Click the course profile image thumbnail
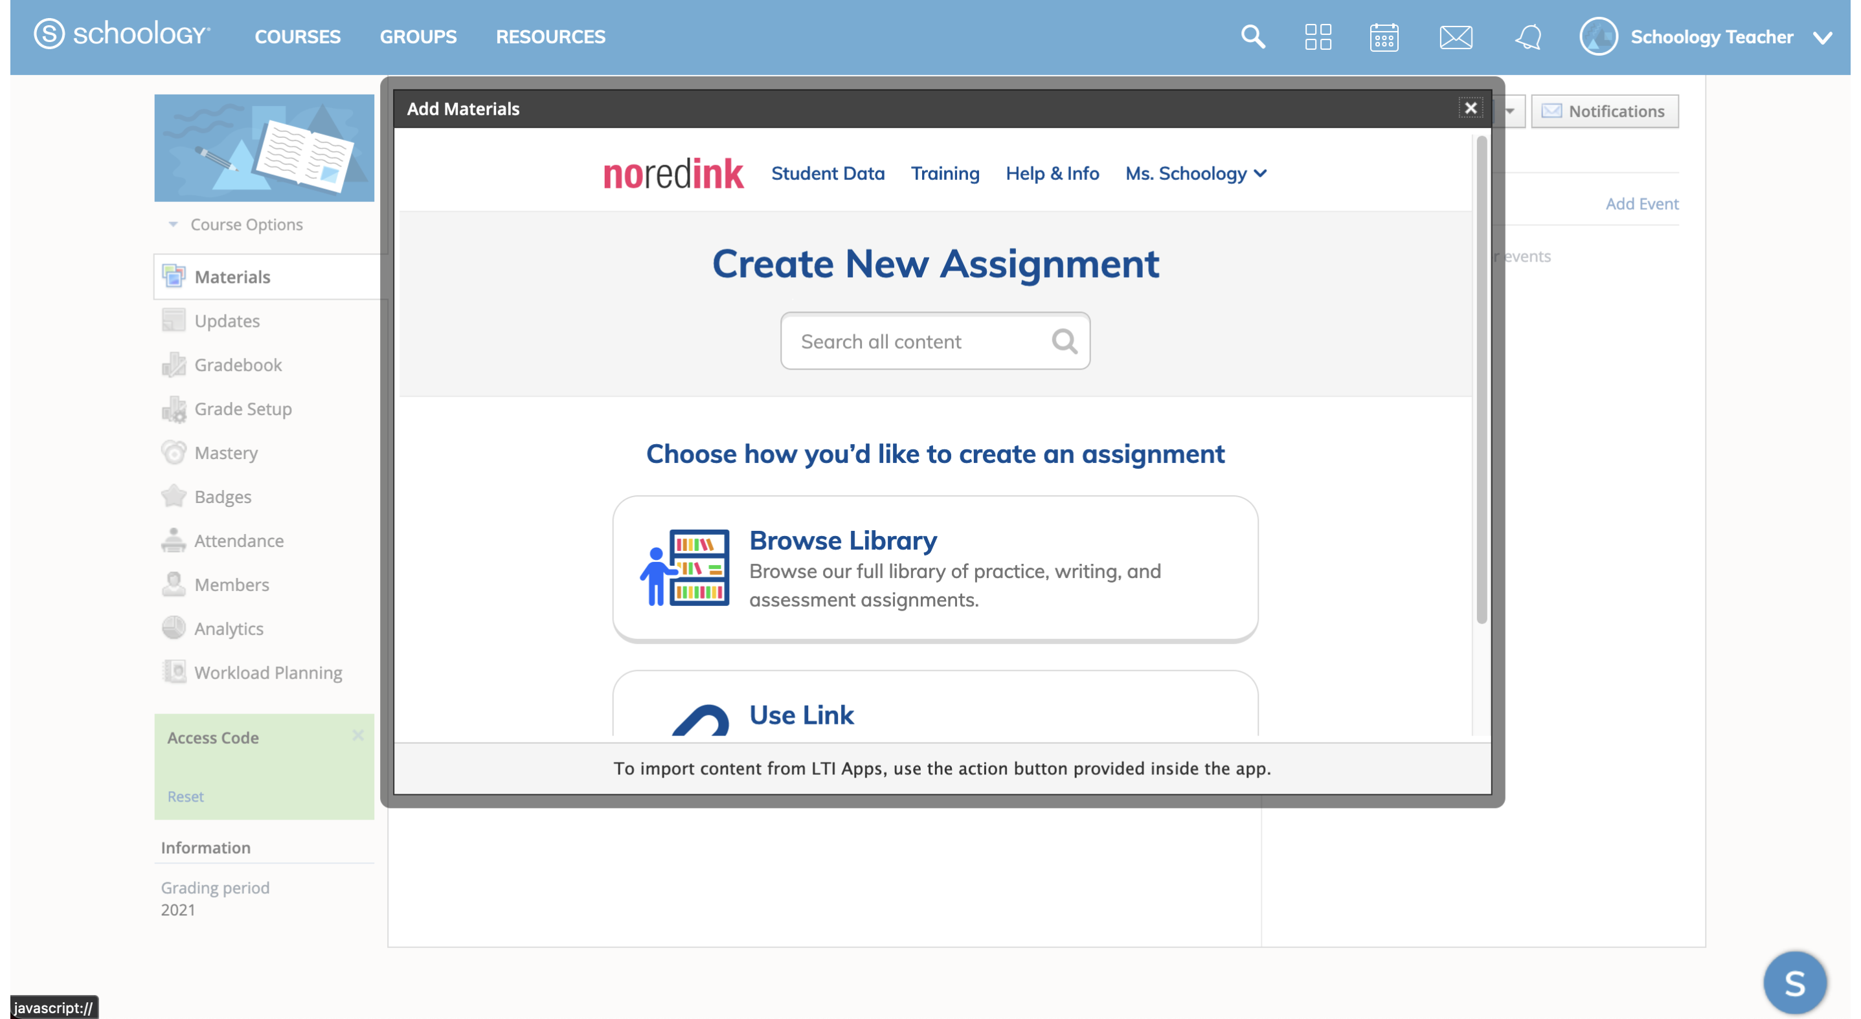Screen dimensions: 1861x1019 [x=264, y=148]
